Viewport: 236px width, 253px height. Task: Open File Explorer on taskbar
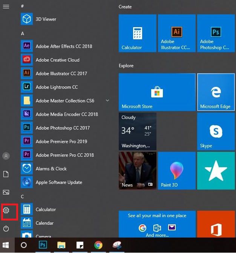click(61, 245)
